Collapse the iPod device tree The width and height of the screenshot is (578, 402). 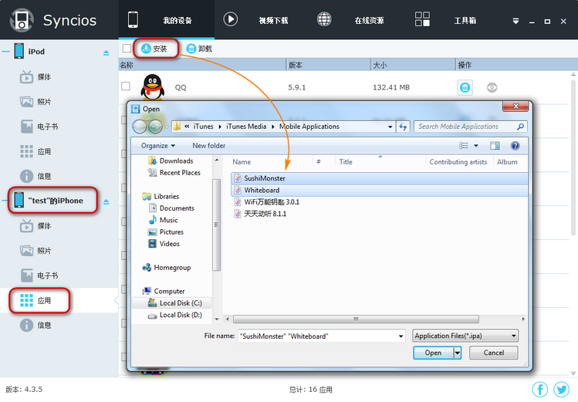(x=5, y=52)
